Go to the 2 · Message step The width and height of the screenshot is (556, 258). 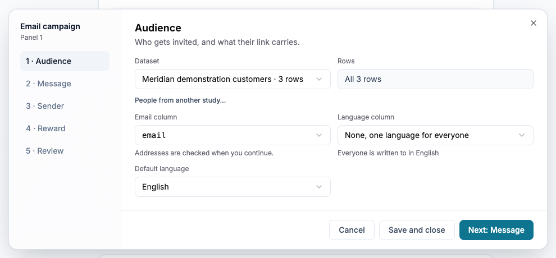pos(65,84)
